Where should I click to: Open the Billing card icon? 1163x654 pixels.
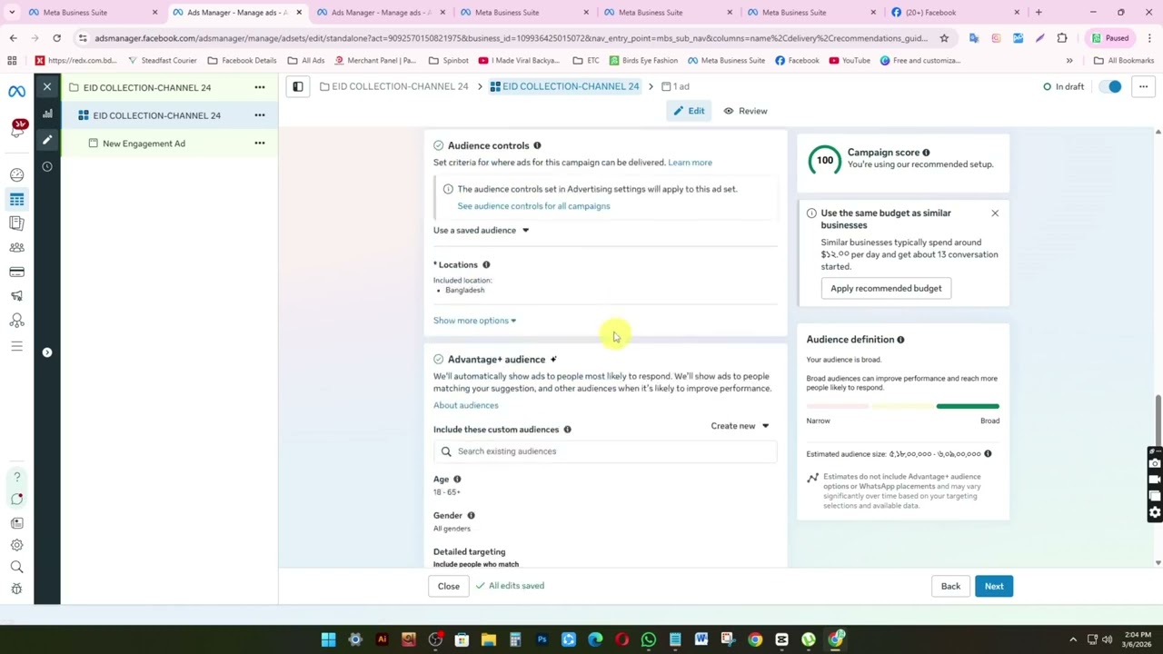(x=16, y=272)
